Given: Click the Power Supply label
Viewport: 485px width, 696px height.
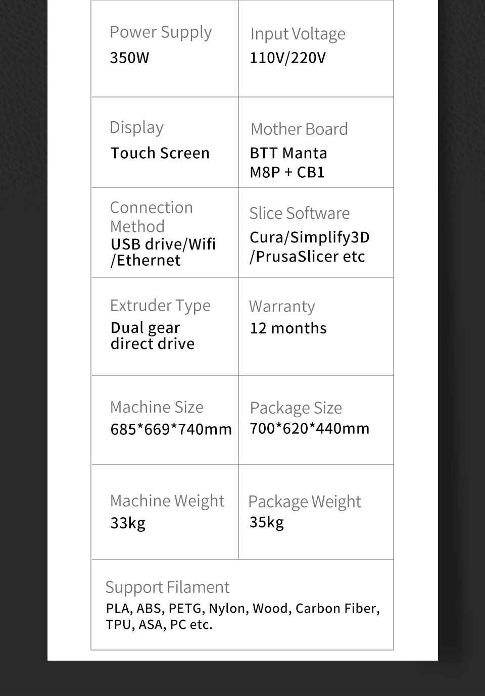Looking at the screenshot, I should pyautogui.click(x=161, y=32).
